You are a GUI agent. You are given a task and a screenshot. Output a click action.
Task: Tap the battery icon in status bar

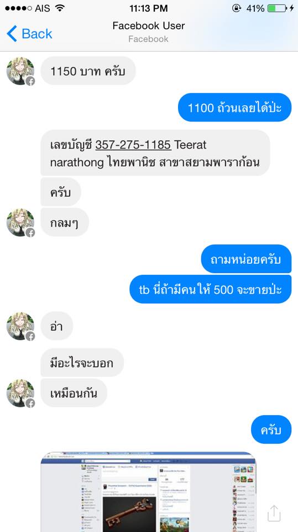coord(277,8)
